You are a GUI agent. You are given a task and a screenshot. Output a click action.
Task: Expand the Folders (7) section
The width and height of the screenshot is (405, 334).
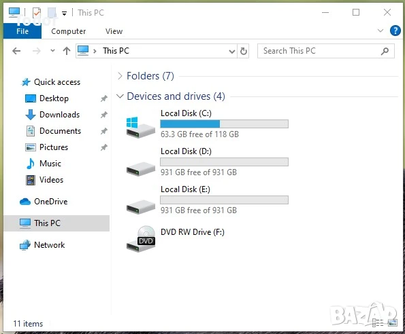120,76
